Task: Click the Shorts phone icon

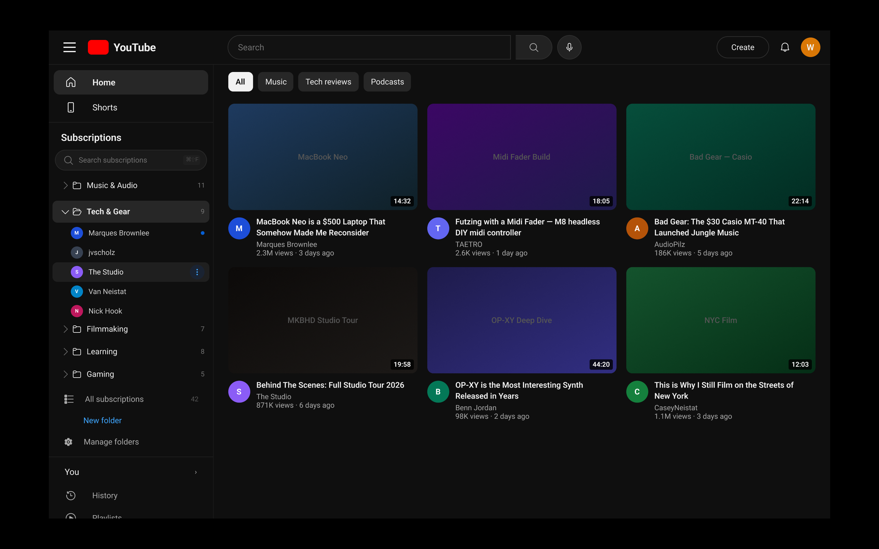Action: pos(71,107)
